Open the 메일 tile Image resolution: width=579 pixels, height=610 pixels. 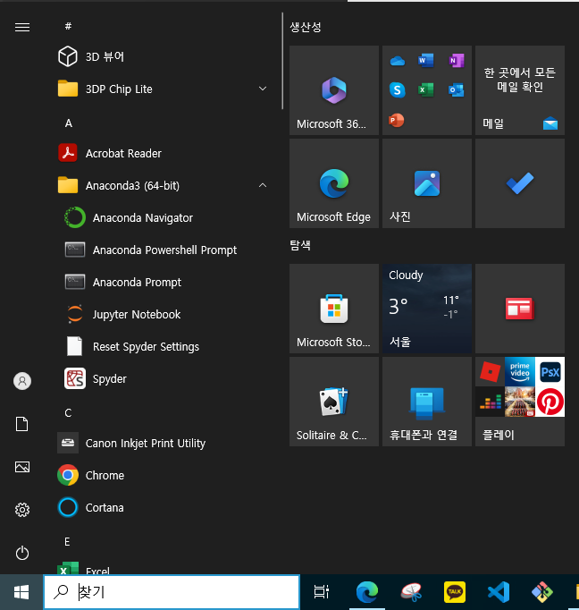tap(520, 90)
